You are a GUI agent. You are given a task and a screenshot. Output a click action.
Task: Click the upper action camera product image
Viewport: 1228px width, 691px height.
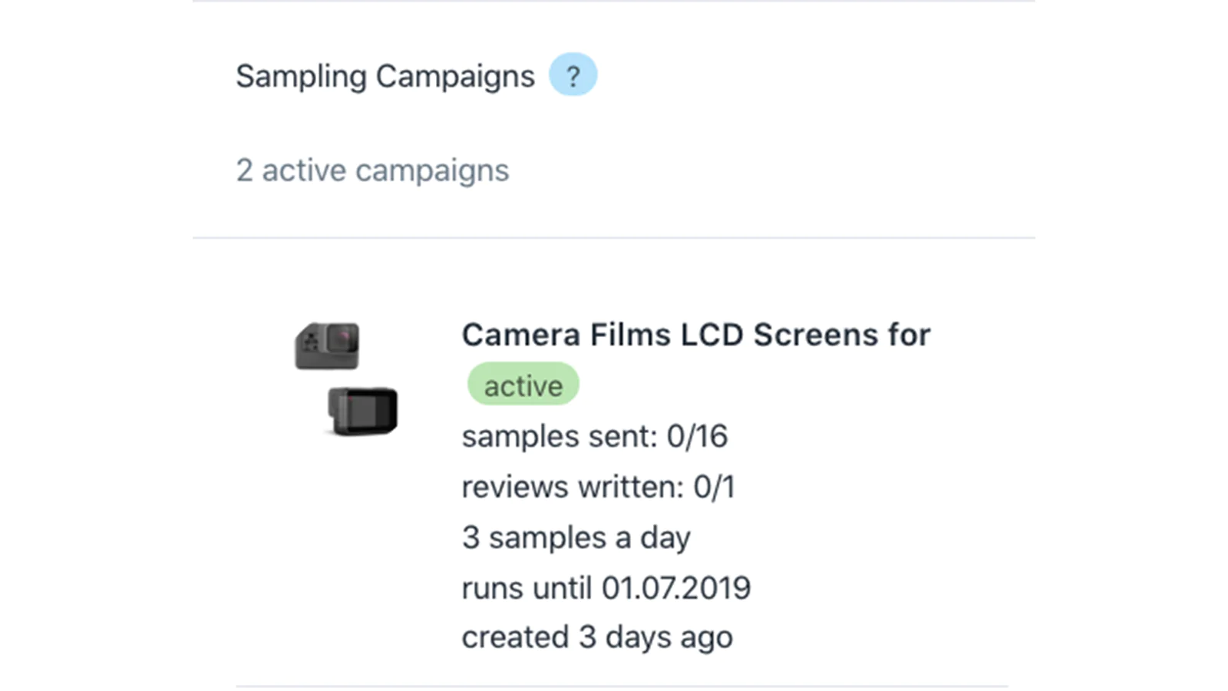327,345
